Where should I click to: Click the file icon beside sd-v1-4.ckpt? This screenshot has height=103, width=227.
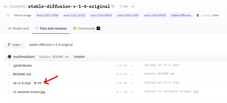[9, 83]
